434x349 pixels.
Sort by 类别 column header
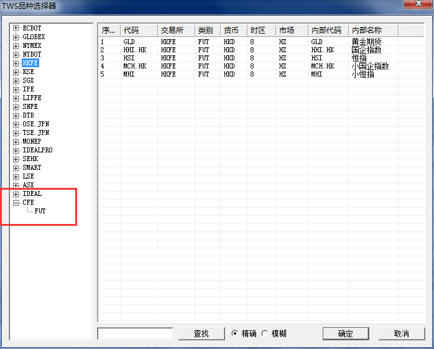(x=208, y=30)
